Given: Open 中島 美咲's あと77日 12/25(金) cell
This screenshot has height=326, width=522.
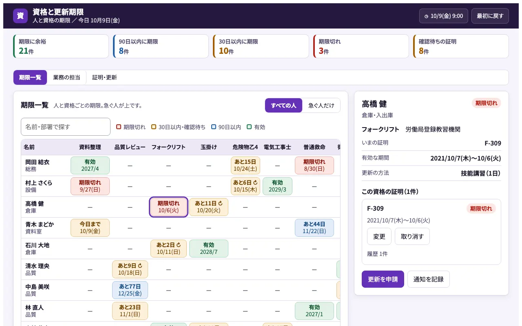Looking at the screenshot, I should [130, 290].
